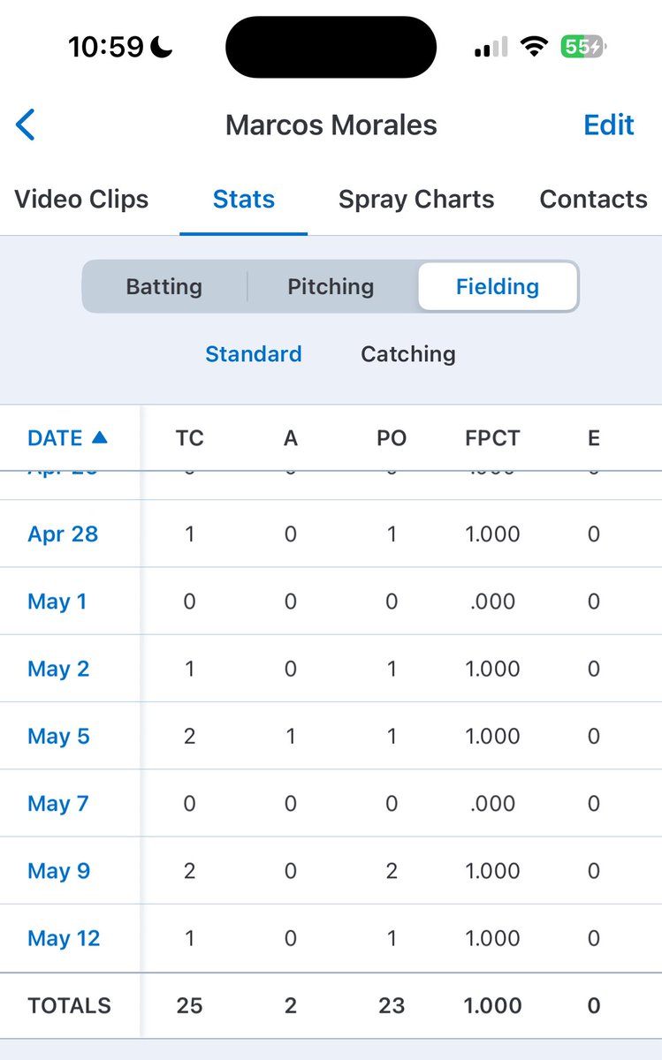The width and height of the screenshot is (662, 1060).
Task: Choose the Catching fielding view
Action: [408, 353]
